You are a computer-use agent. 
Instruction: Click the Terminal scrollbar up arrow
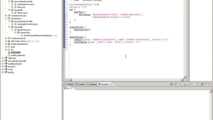click(211, 91)
